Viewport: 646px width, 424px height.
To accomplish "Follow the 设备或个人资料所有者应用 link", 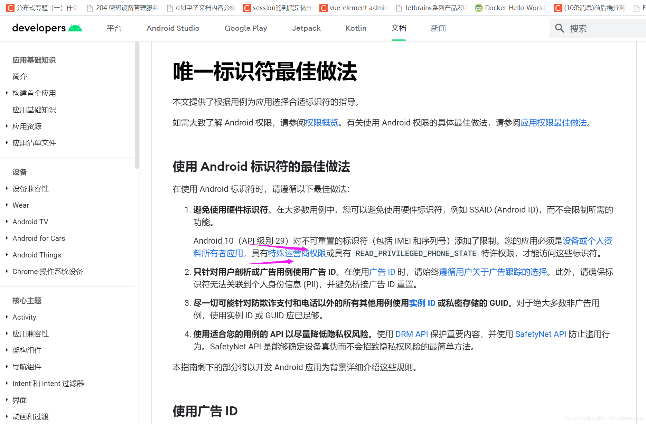I will coord(587,241).
